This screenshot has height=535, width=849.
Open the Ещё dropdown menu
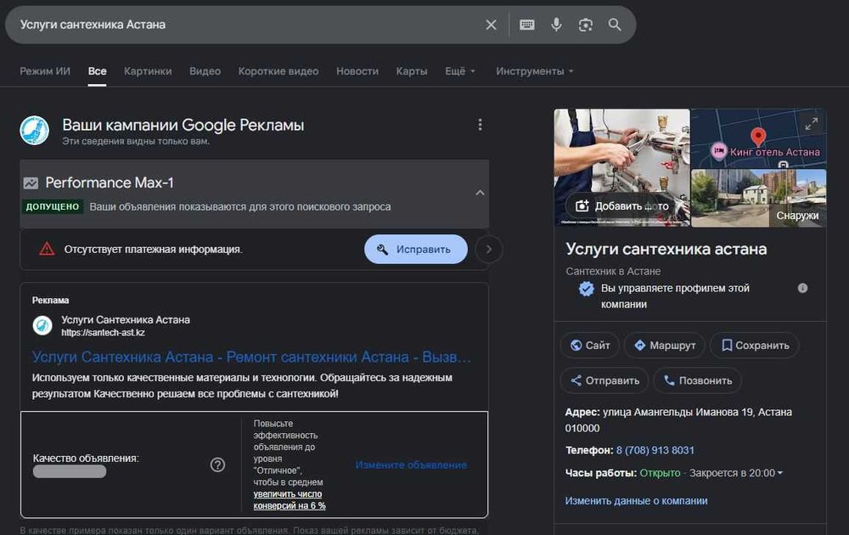pos(460,71)
